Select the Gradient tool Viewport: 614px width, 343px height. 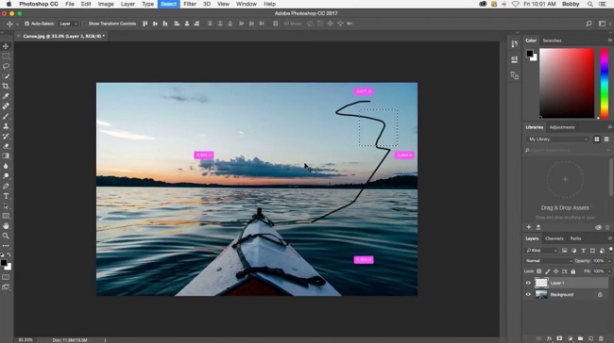6,155
